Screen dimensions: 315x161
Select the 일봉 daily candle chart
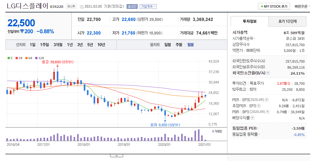(x=167, y=45)
